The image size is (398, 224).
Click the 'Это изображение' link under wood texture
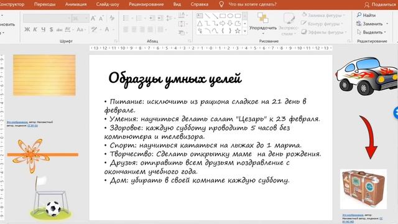17,122
